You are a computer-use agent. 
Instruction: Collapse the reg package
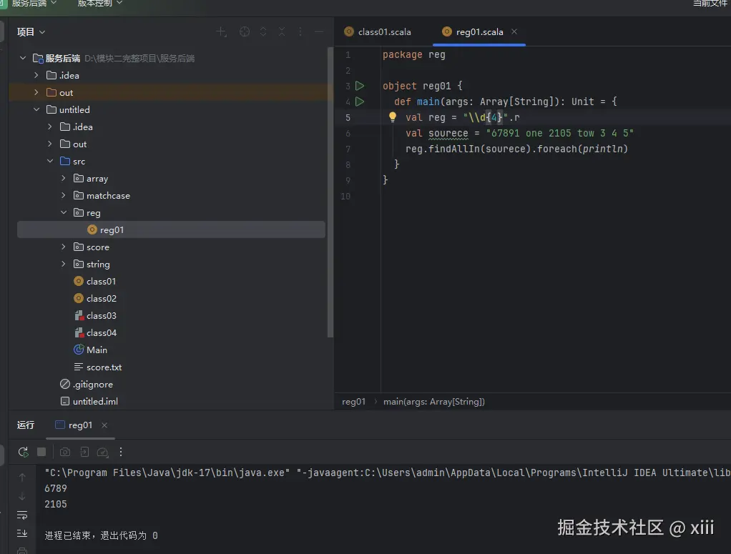tap(64, 212)
